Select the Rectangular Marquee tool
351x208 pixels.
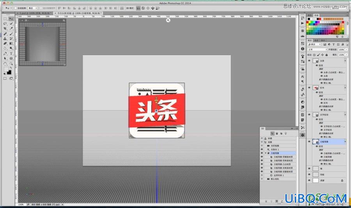click(5, 19)
